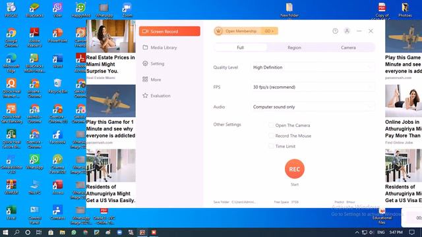Image resolution: width=422 pixels, height=237 pixels.
Task: Select the Educational files desktop folder
Action: (382, 216)
